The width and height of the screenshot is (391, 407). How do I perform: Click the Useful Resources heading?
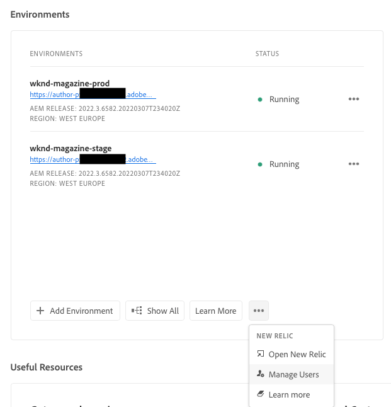[47, 367]
